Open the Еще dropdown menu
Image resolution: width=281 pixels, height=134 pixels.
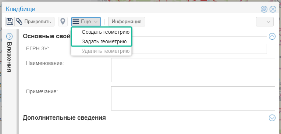click(x=86, y=22)
